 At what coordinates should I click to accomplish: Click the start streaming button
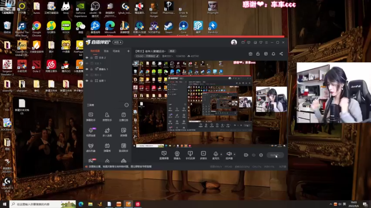275,155
